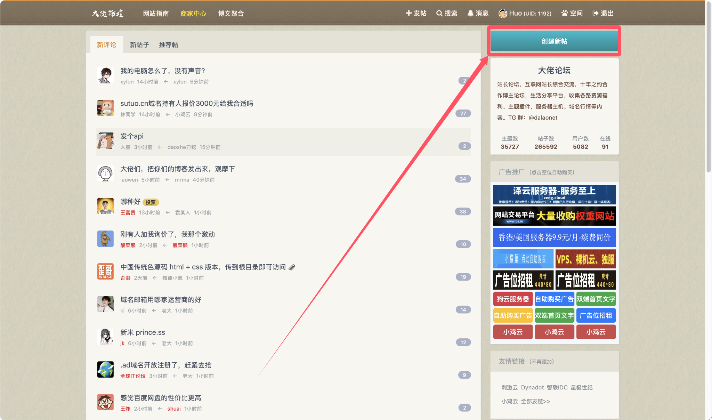Click the plus icon for 发帖
712x420 pixels.
408,13
